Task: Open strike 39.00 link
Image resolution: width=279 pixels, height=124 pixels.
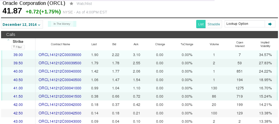Action: (x=18, y=55)
